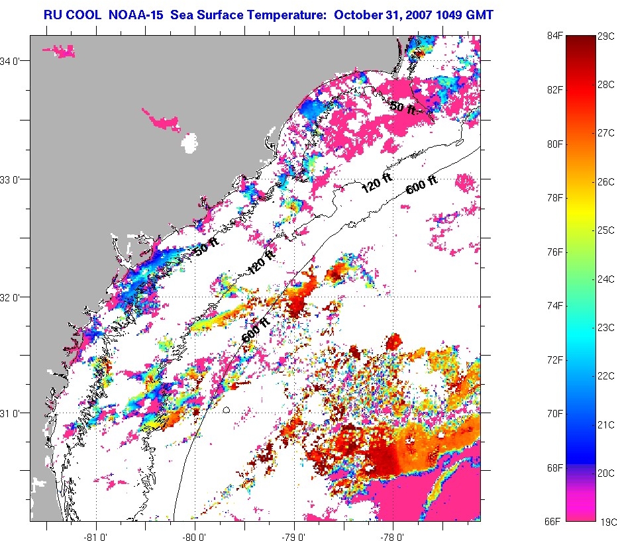
Task: Click the "120 ft" contour label near 33N latitude
Action: coord(376,183)
